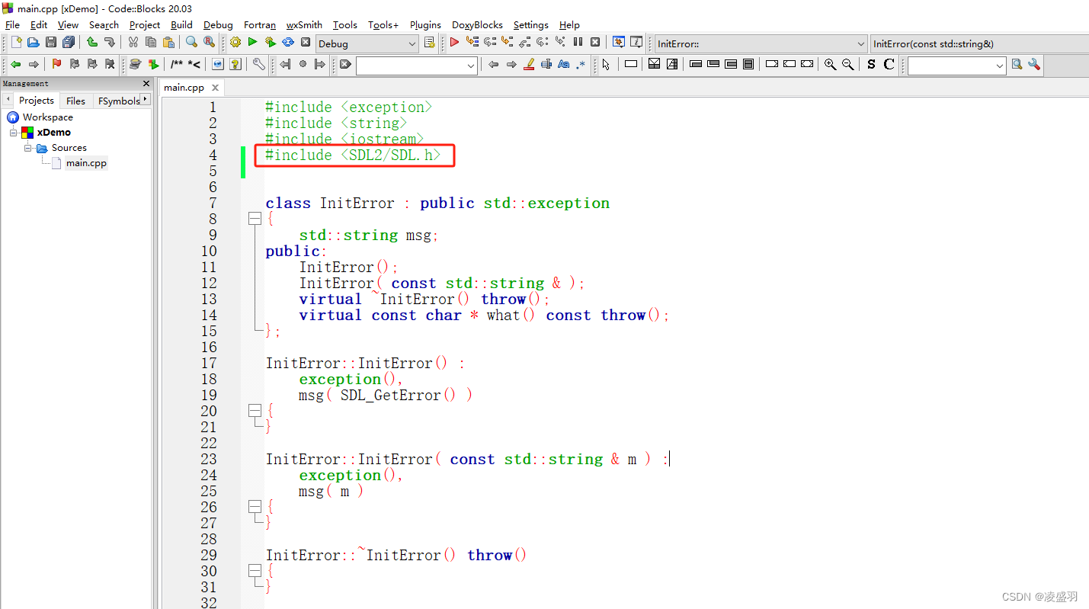1089x609 pixels.
Task: Copy selection with the copy icon
Action: point(151,43)
